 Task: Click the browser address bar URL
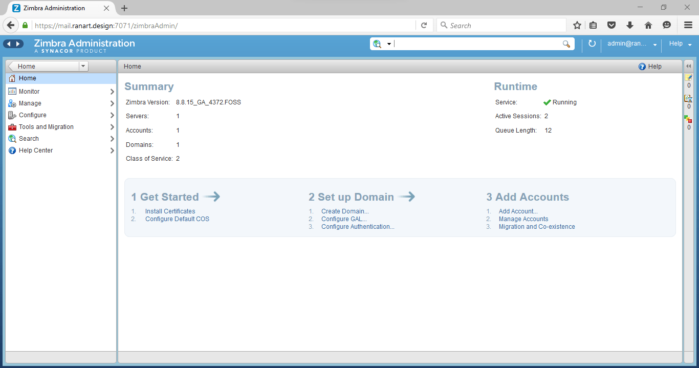pos(106,26)
